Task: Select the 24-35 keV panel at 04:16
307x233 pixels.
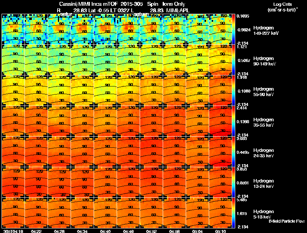Action: coord(13,152)
